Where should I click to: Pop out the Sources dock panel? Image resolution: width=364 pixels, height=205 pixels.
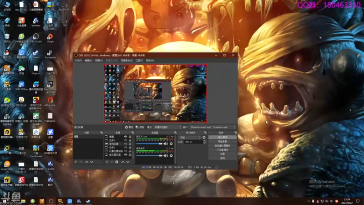click(132, 133)
